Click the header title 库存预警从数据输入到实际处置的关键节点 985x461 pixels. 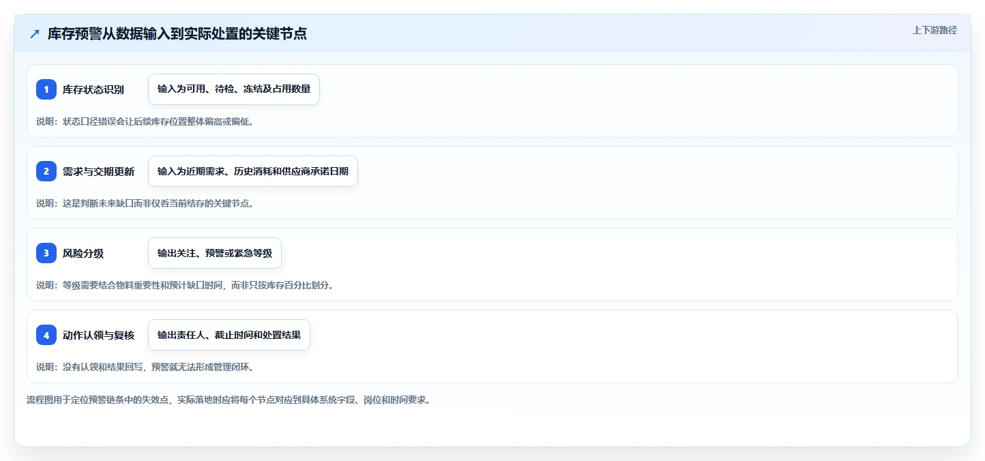177,34
